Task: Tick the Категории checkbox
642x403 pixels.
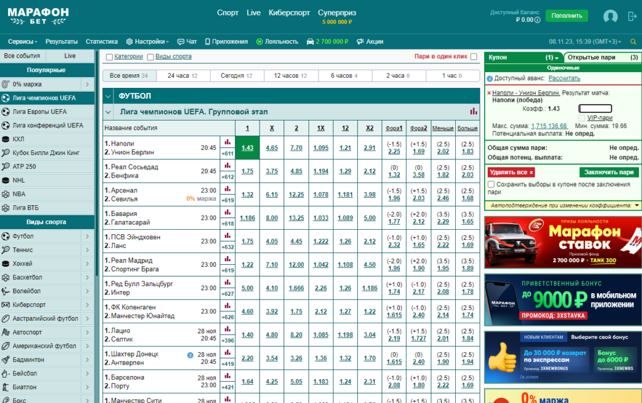Action: pos(109,57)
